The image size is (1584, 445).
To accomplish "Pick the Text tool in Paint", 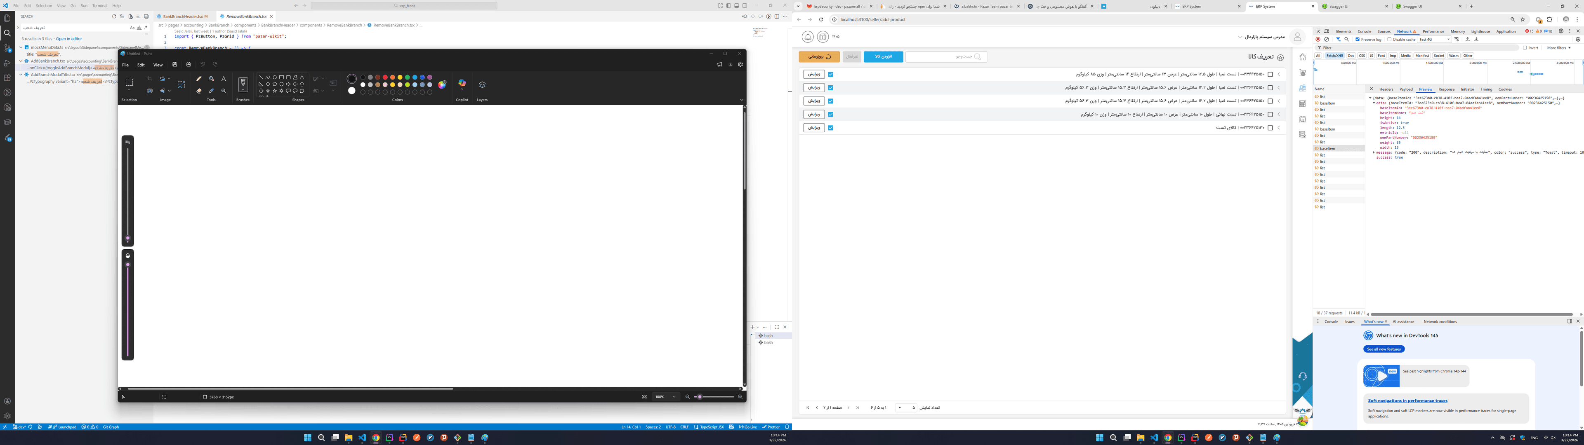I will [x=224, y=79].
